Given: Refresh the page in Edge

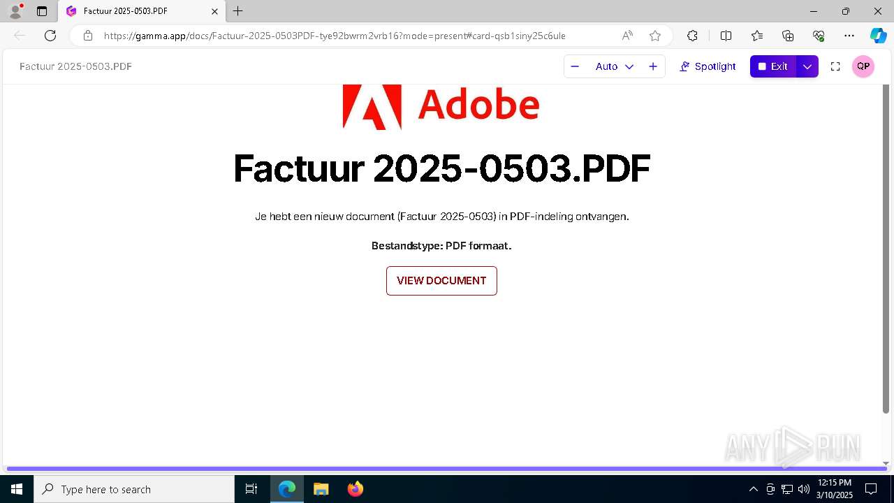Looking at the screenshot, I should pyautogui.click(x=50, y=36).
